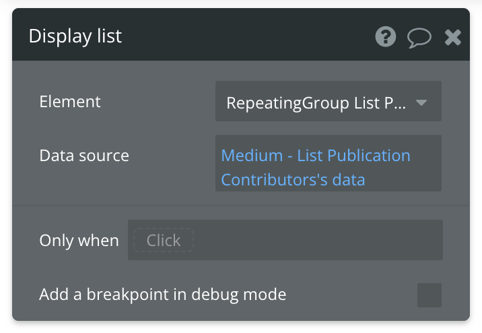Click the dashed 'Click' placeholder in Only when
The height and width of the screenshot is (333, 482).
pyautogui.click(x=164, y=240)
